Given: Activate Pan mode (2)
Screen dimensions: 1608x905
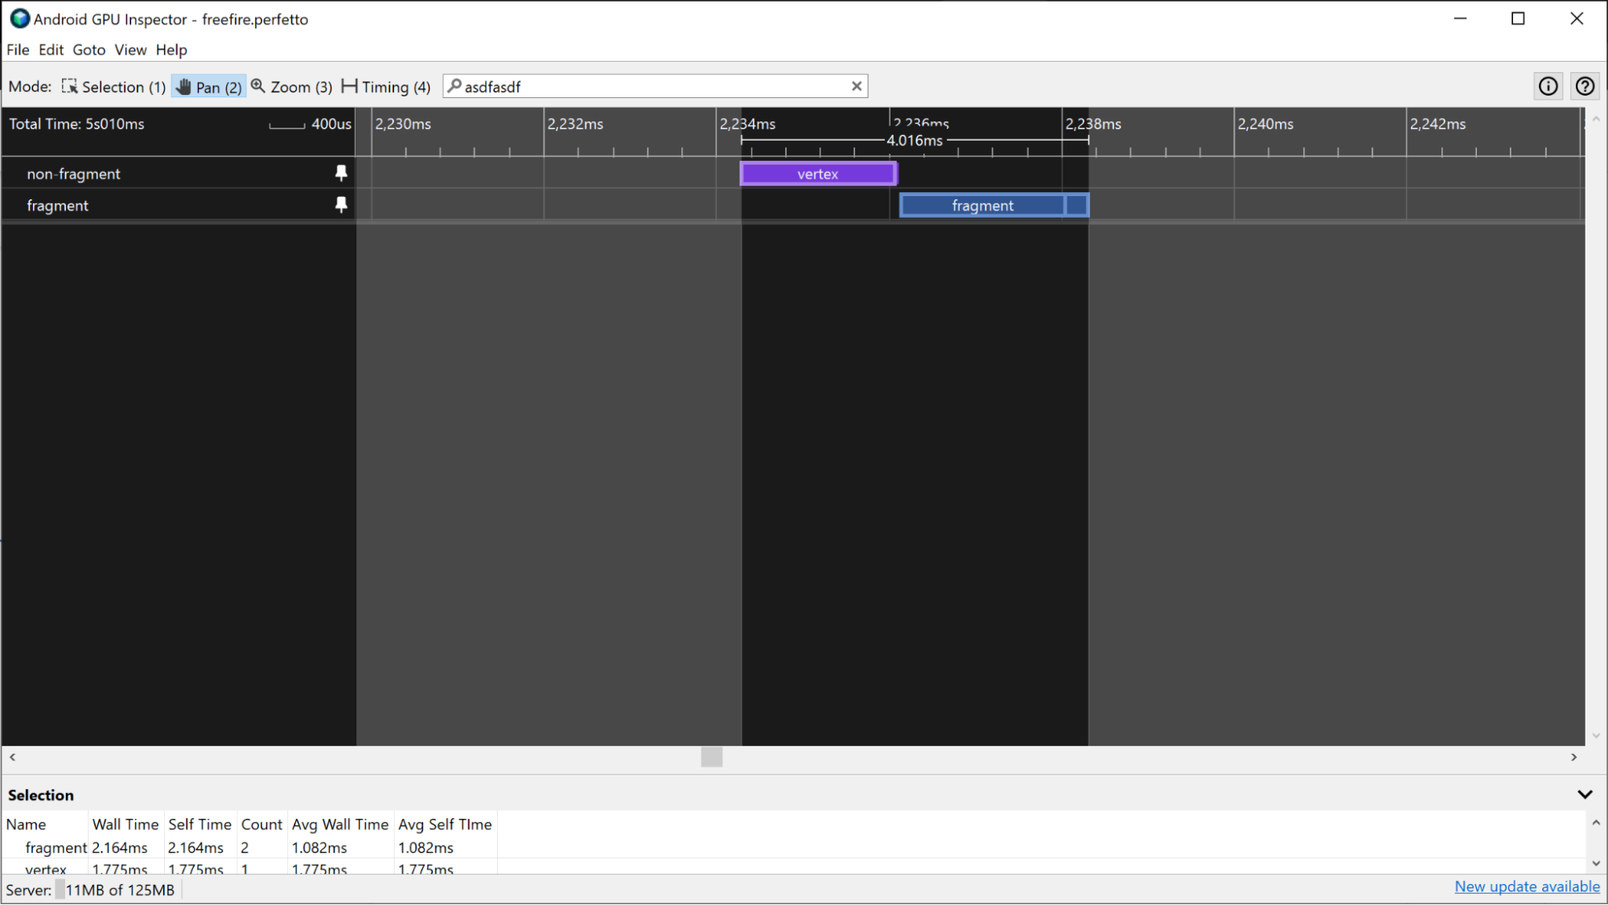Looking at the screenshot, I should (x=207, y=86).
